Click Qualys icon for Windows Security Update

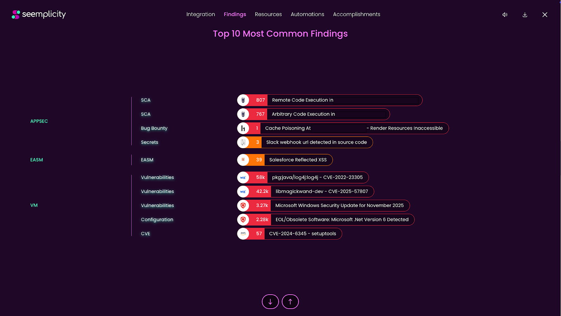(x=243, y=206)
